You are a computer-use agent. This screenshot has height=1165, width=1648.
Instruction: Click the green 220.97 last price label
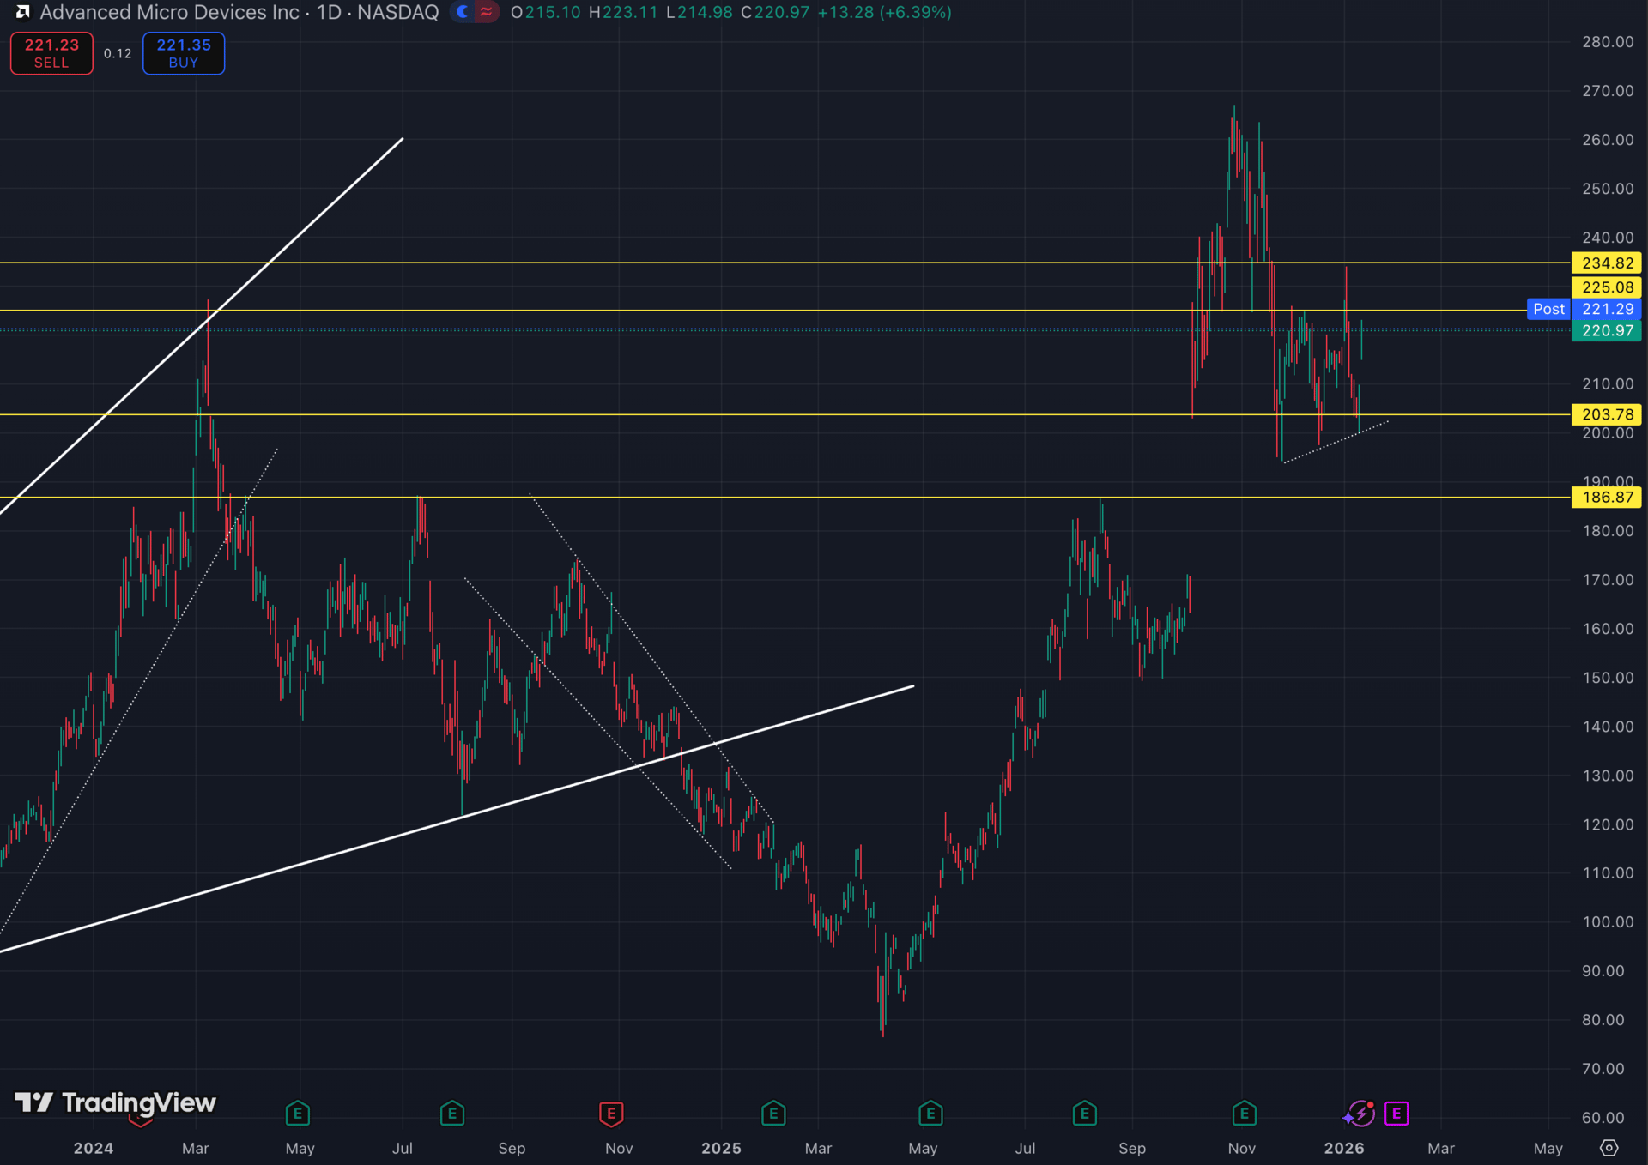1606,330
